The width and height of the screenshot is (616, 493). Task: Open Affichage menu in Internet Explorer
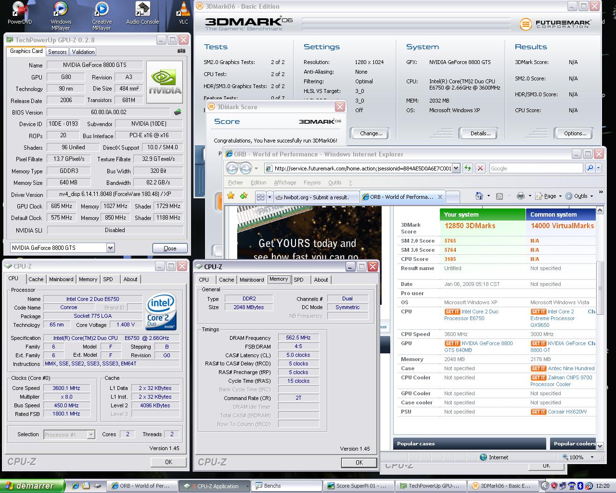(285, 182)
